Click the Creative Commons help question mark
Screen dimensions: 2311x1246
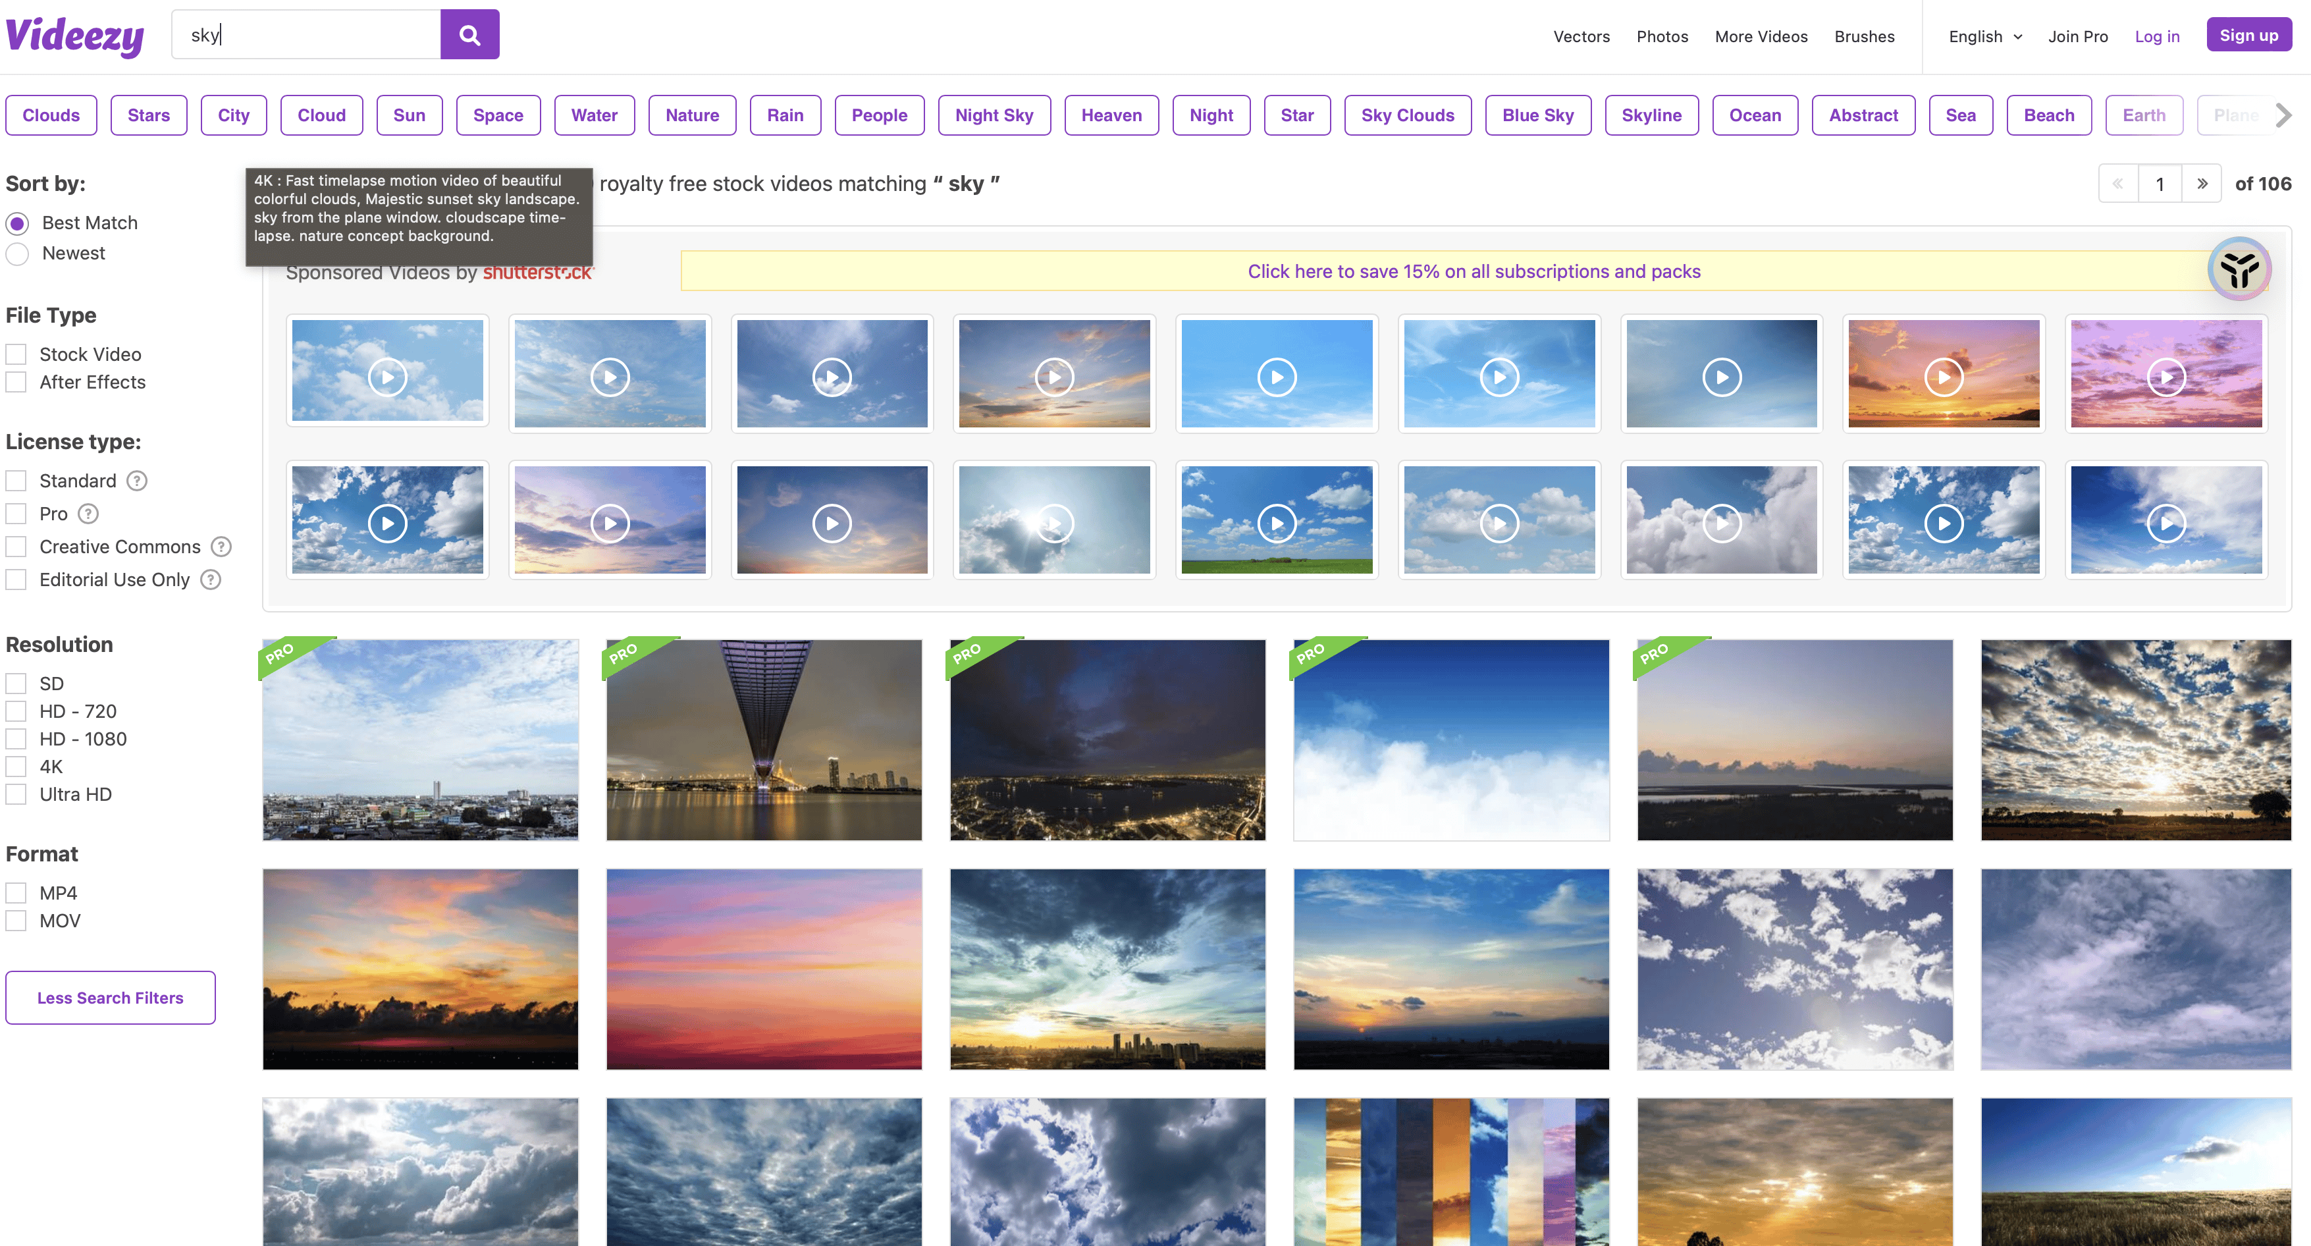(x=221, y=547)
